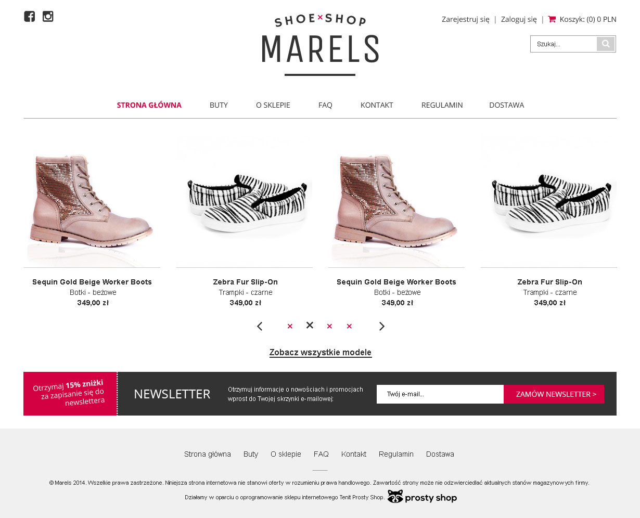This screenshot has width=640, height=518.
Task: Select the first carousel pagination marker
Action: pos(290,326)
